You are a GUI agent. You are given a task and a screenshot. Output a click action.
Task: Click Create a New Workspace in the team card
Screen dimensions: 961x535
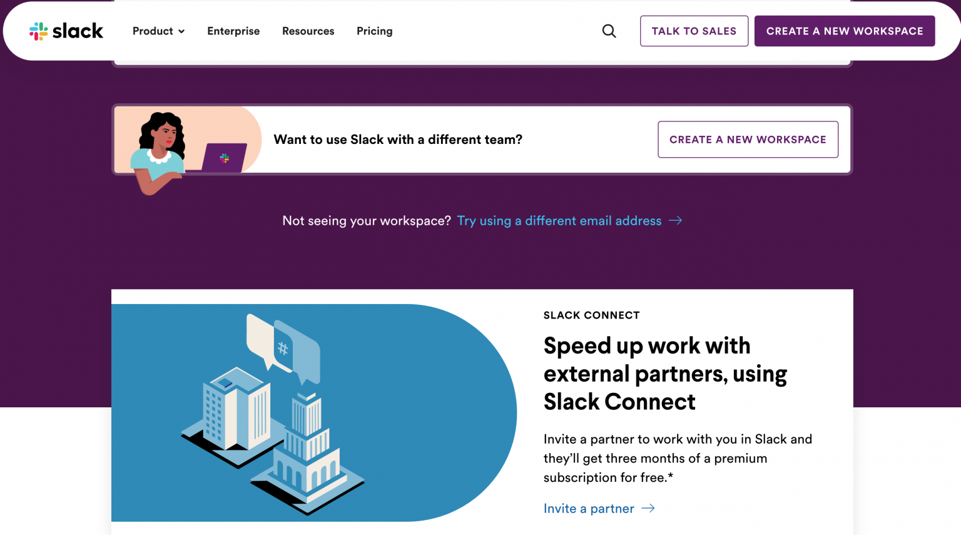click(748, 140)
